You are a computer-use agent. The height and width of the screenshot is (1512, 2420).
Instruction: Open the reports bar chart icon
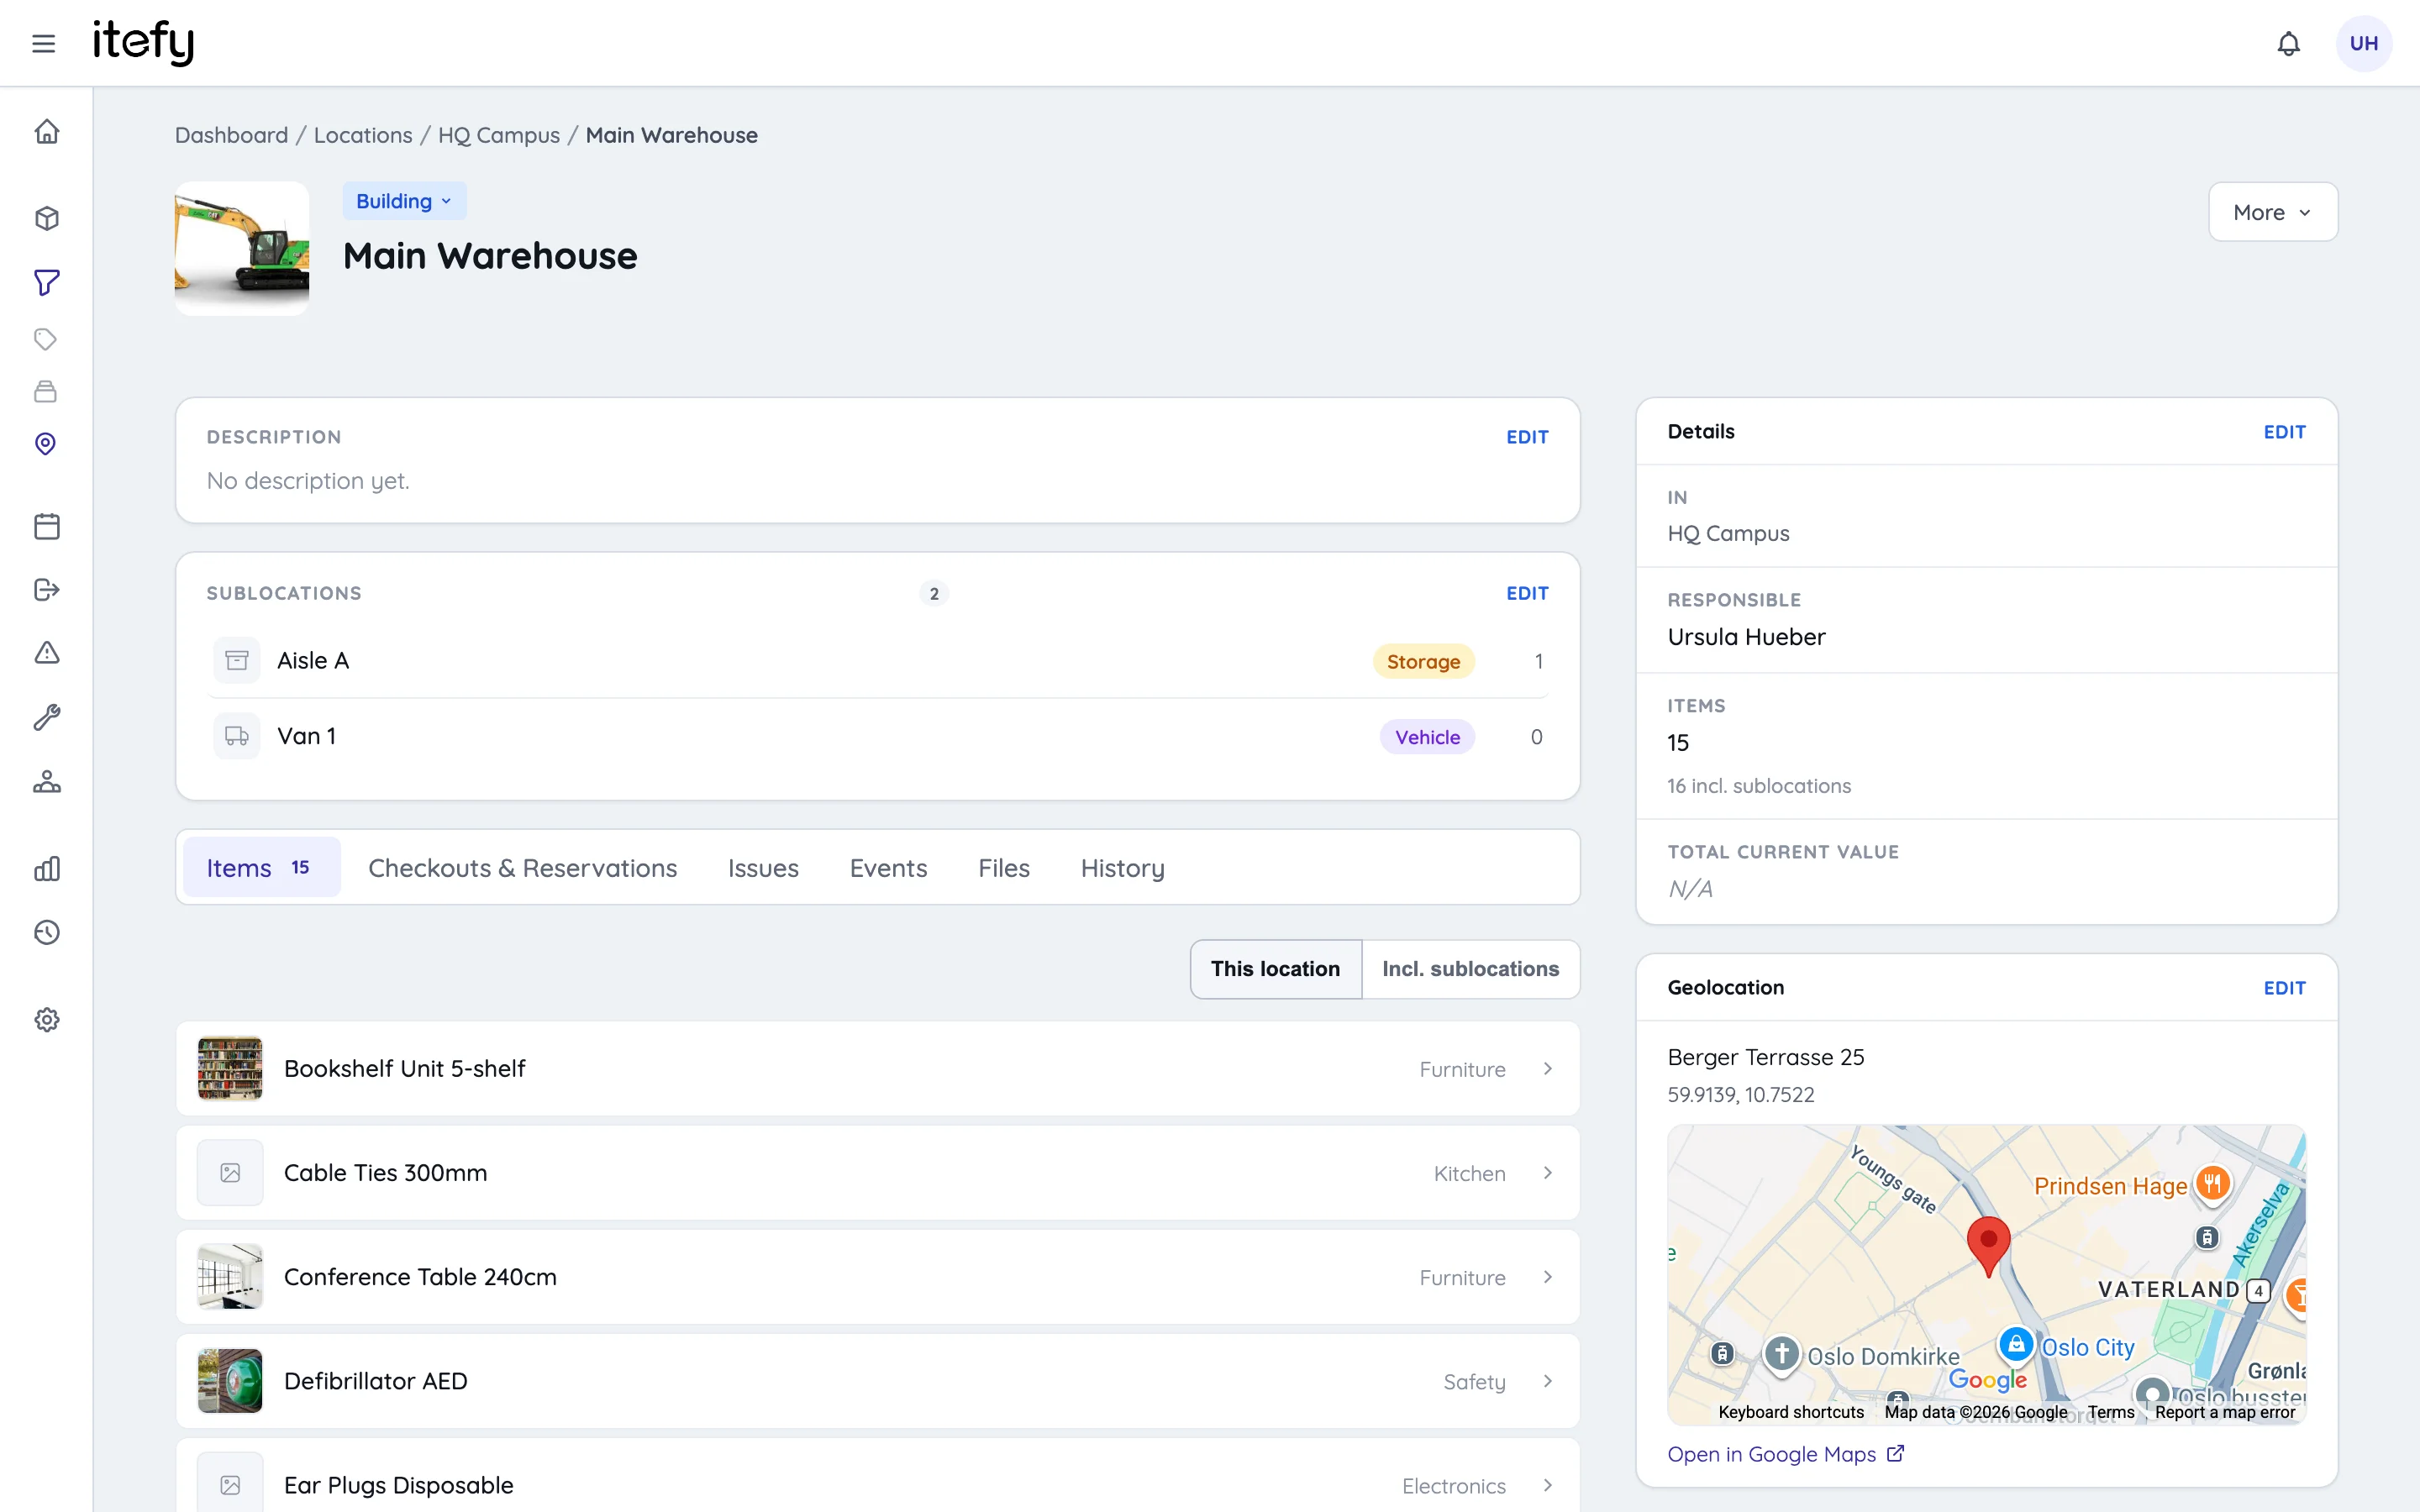click(46, 868)
